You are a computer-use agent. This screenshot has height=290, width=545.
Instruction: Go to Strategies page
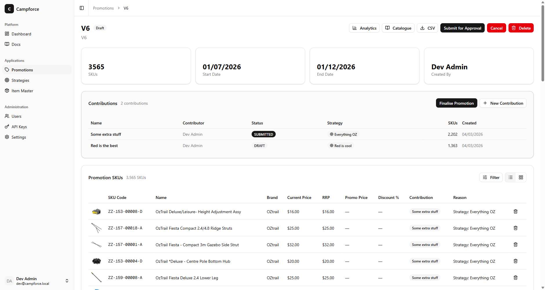[x=37, y=80]
